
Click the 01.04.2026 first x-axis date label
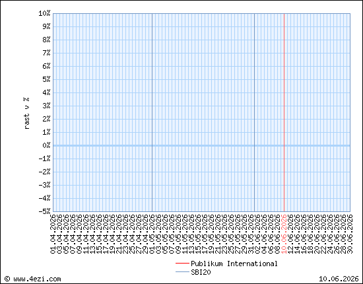coord(53,234)
